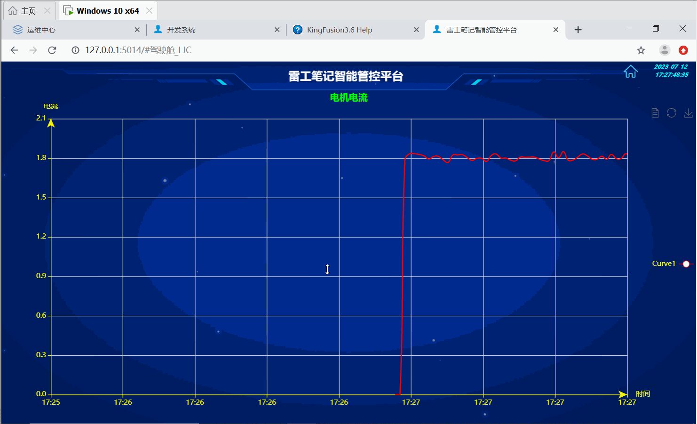Click the Curve1 legend label text
Image resolution: width=697 pixels, height=424 pixels.
(x=664, y=263)
